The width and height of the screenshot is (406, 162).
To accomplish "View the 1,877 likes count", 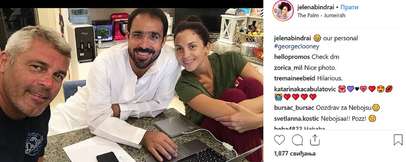I will pyautogui.click(x=294, y=154).
